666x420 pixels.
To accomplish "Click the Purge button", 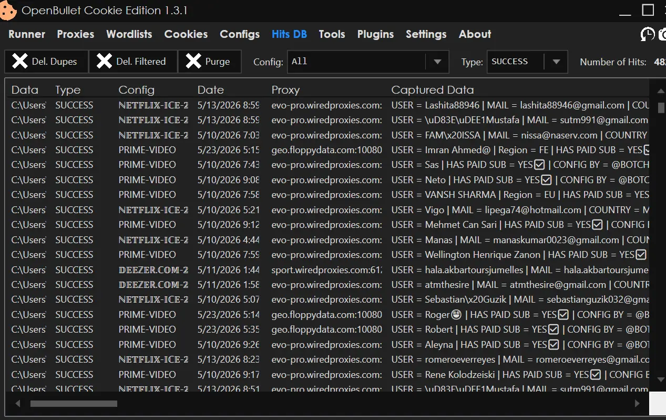I will [x=210, y=62].
